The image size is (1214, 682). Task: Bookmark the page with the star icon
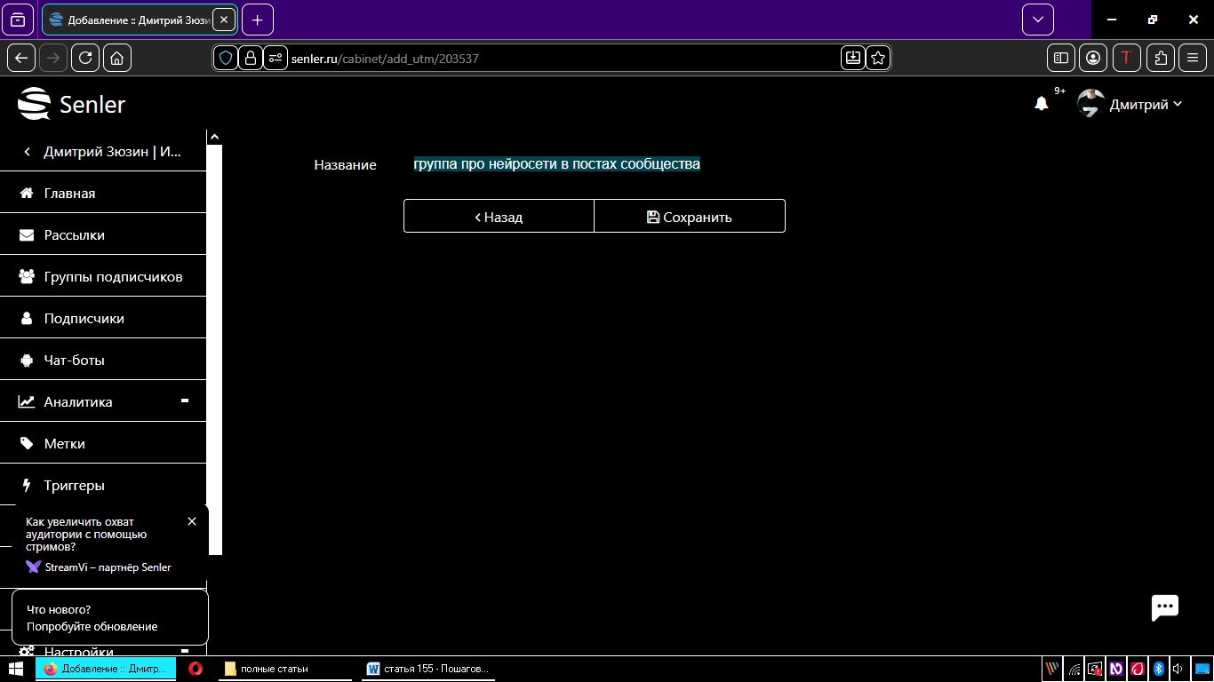[x=878, y=58]
